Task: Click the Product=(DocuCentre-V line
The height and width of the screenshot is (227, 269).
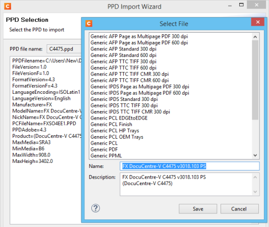Action: 46,136
